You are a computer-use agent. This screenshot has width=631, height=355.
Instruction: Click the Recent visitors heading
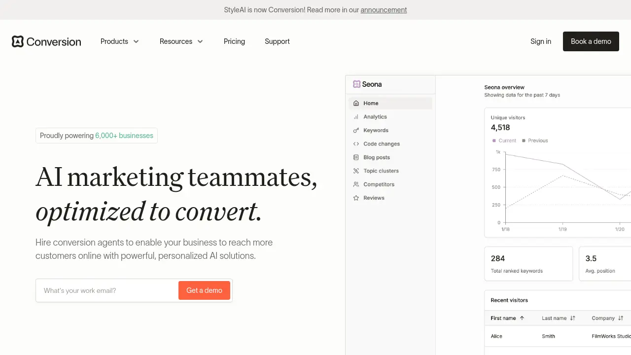tap(509, 300)
